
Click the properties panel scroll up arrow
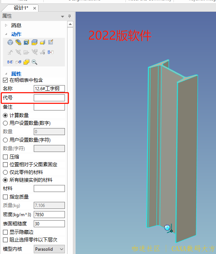click(x=70, y=24)
